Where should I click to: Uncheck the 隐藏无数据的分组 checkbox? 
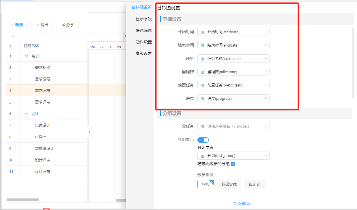(233, 164)
